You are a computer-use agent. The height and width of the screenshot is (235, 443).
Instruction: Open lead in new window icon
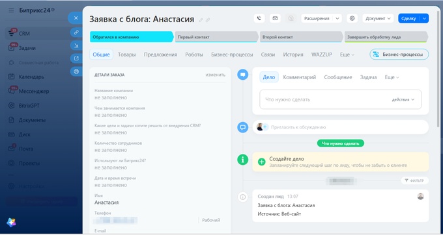click(76, 58)
